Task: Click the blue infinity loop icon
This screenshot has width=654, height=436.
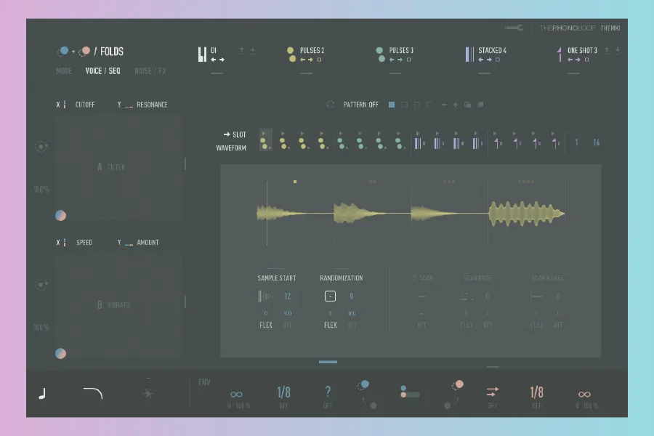Action: 236,394
